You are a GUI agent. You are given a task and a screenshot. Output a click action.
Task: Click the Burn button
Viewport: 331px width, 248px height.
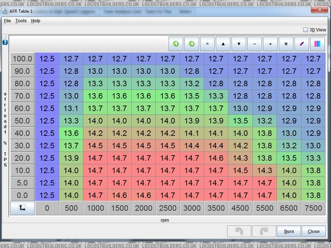[289, 231]
